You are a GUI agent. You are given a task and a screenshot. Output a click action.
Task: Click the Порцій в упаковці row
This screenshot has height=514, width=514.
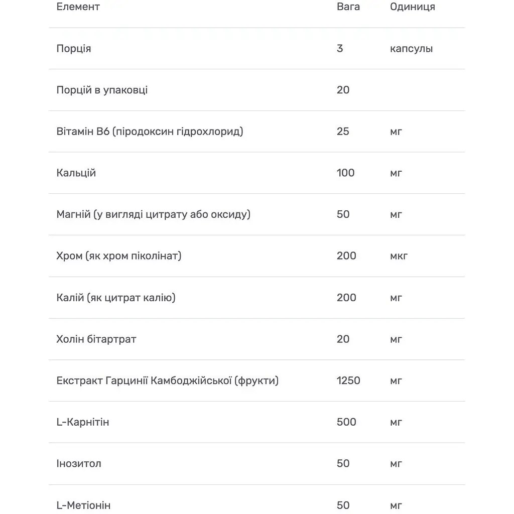(x=102, y=90)
